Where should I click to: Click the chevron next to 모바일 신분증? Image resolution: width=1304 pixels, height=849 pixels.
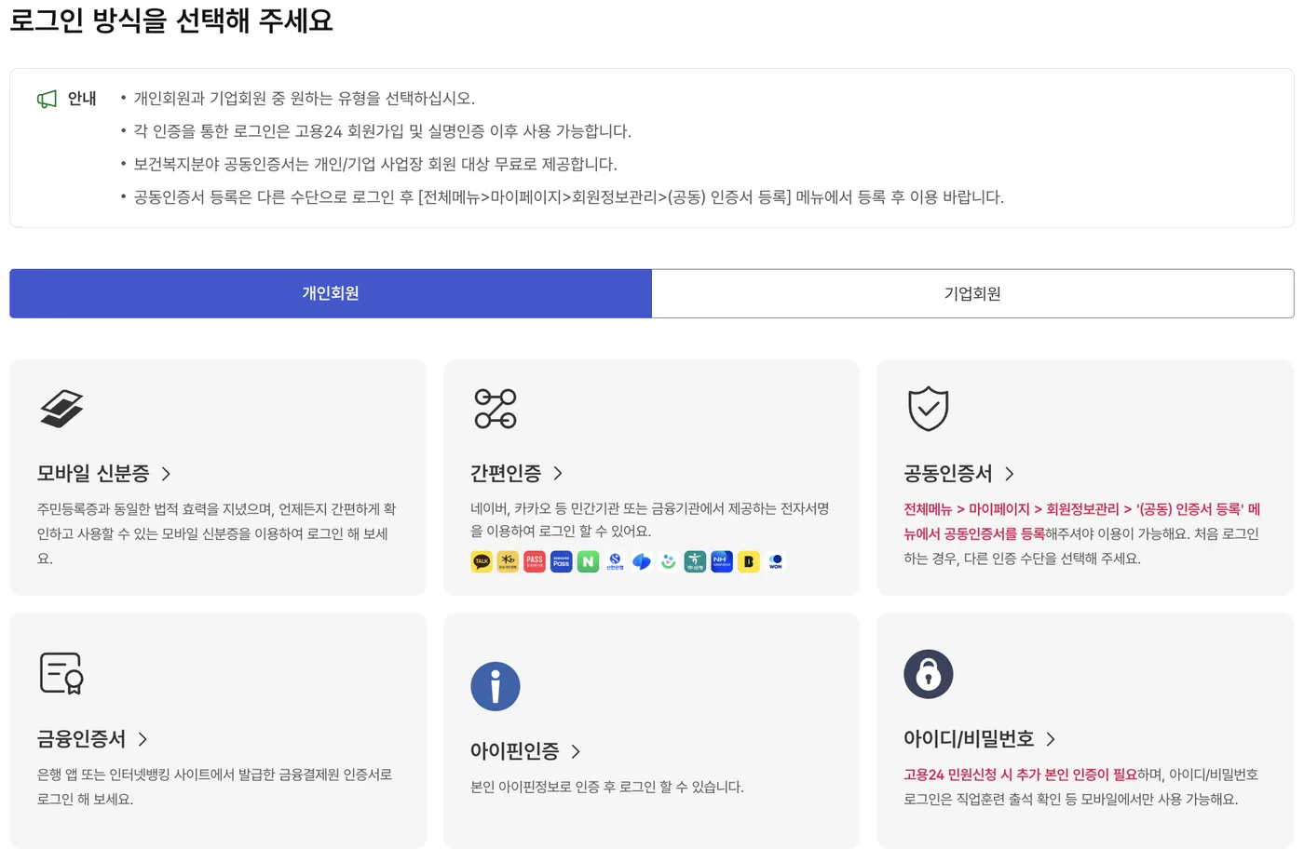click(166, 474)
